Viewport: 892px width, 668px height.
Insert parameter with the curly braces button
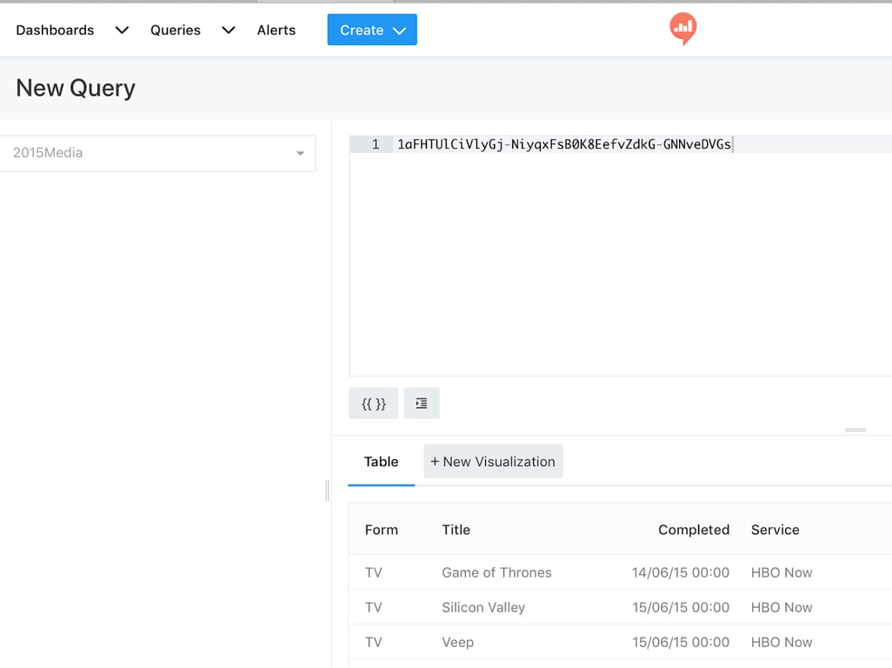pyautogui.click(x=373, y=404)
